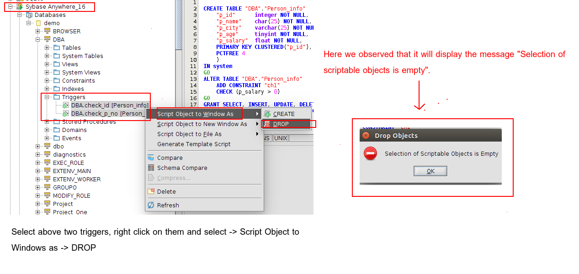The image size is (579, 274).
Task: Choose Delete from the context menu
Action: click(204, 192)
